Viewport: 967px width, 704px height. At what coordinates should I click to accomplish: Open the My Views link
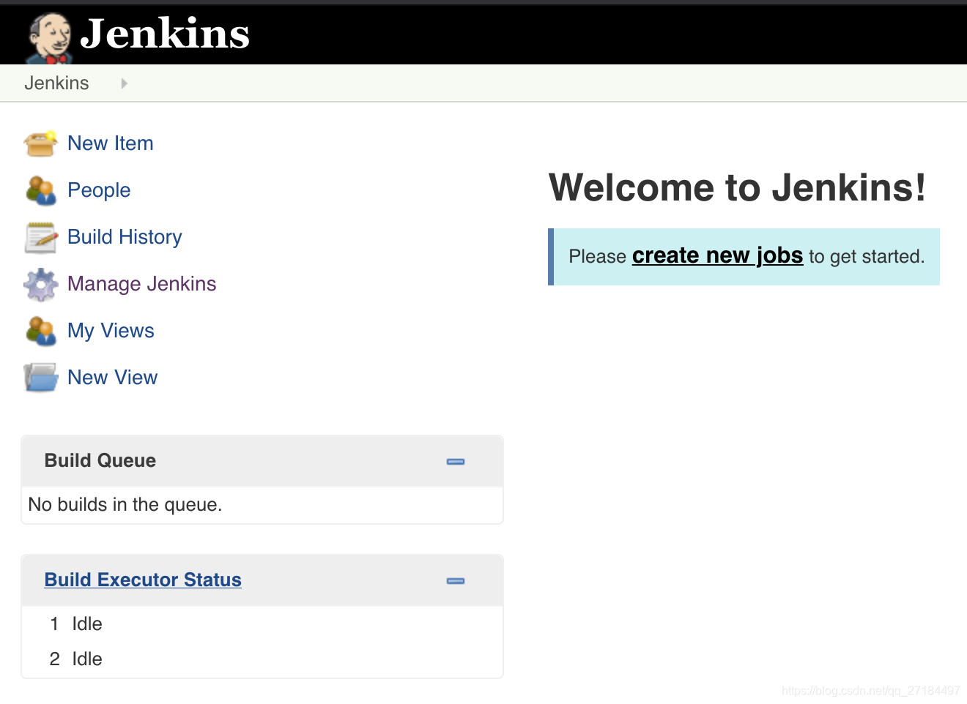pyautogui.click(x=111, y=331)
